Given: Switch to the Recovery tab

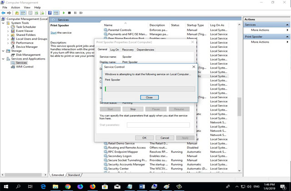Looking at the screenshot, I should coord(128,50).
